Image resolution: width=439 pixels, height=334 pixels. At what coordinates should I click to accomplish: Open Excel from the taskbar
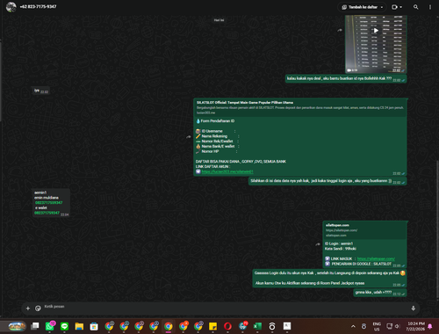tap(257, 326)
